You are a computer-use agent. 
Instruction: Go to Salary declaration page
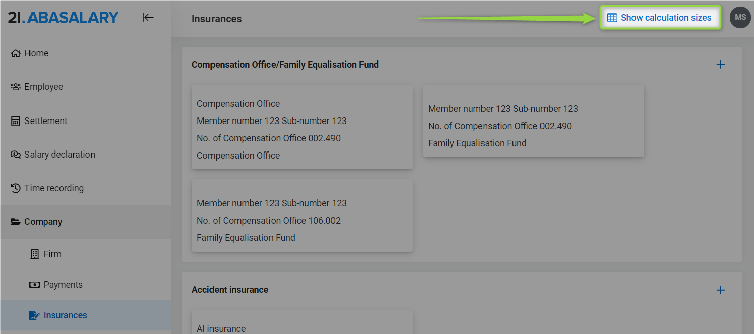59,155
